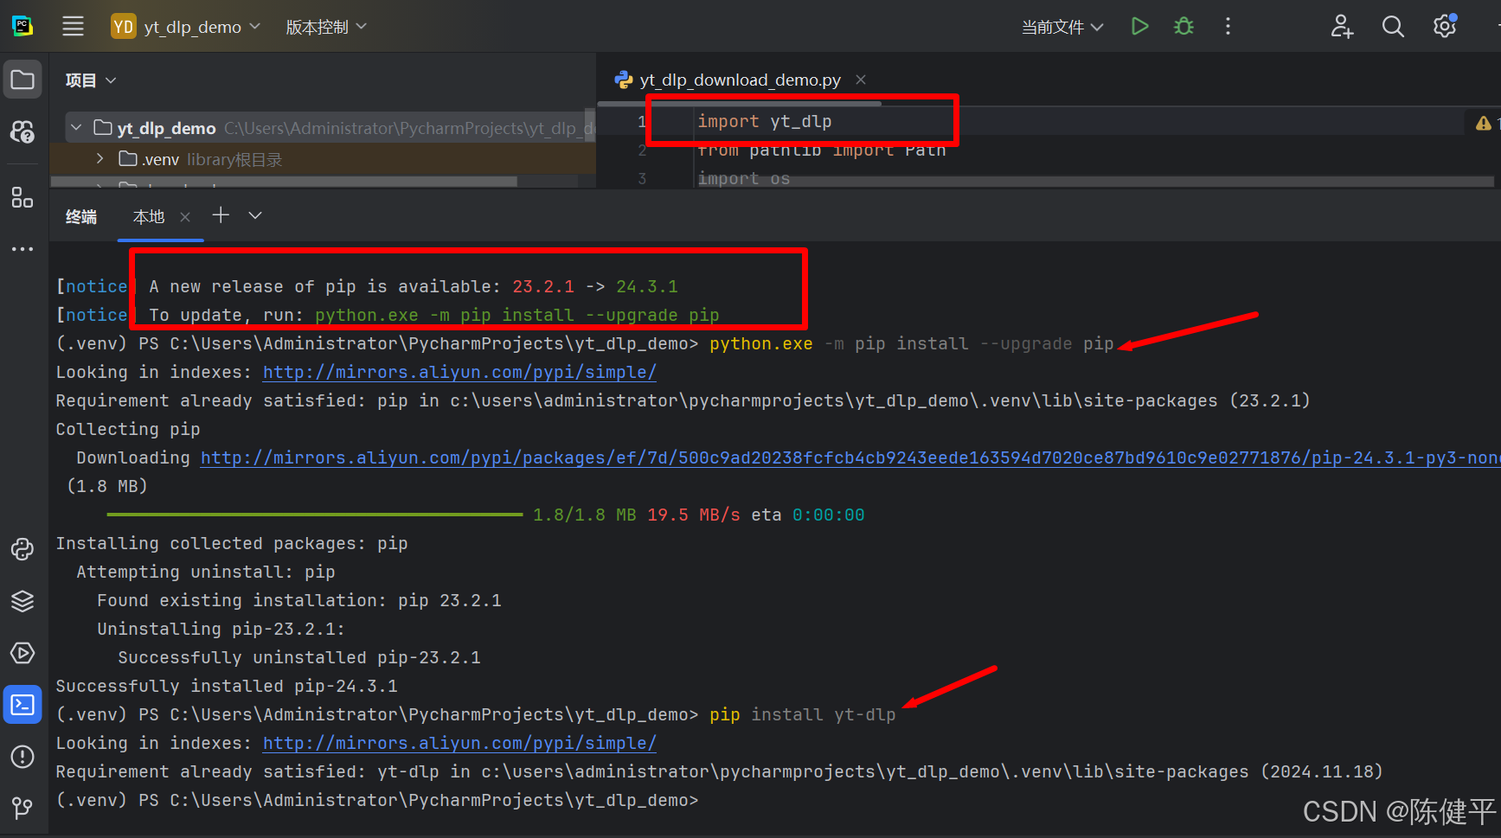The height and width of the screenshot is (838, 1501).
Task: Start debugging with the bug icon
Action: 1183,27
